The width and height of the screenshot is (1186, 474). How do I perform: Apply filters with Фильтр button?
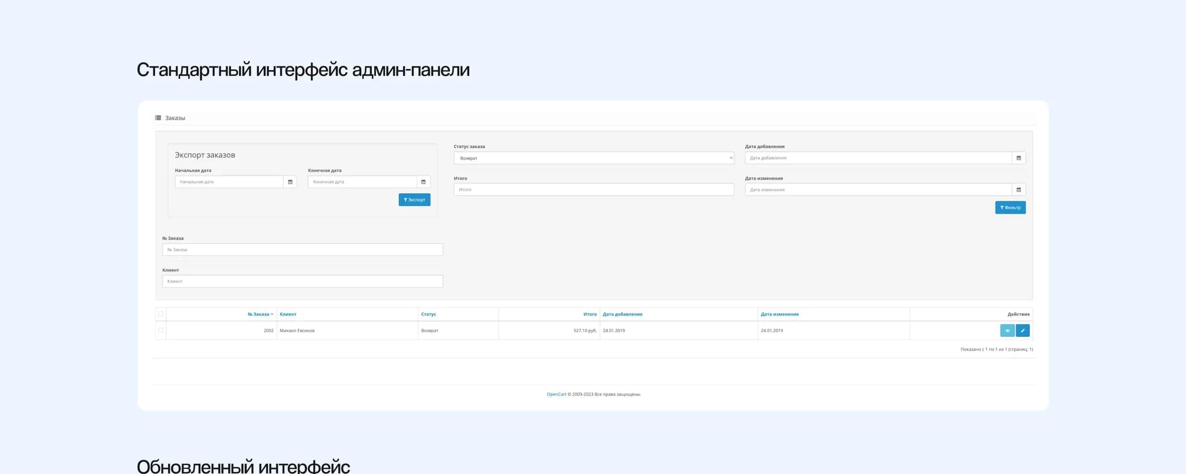point(1010,207)
